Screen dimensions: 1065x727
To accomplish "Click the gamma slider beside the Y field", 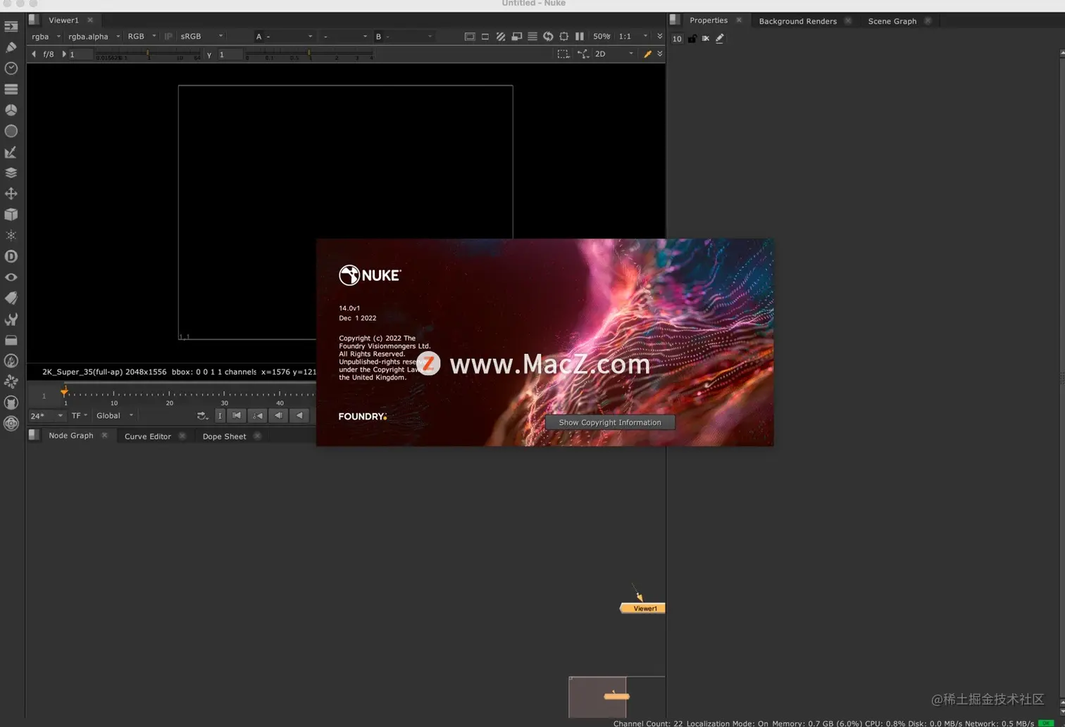I will 309,54.
